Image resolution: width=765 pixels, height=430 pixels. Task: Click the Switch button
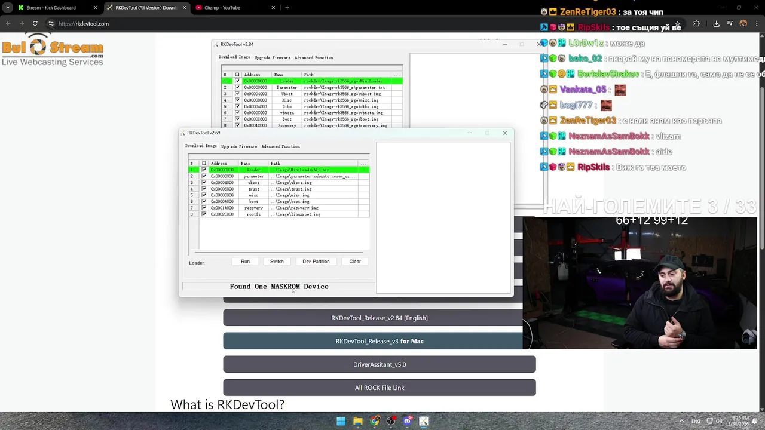click(277, 262)
